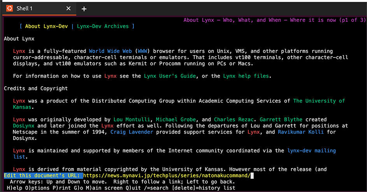The image size is (367, 192).
Task: Click the '/=search' command text
Action: point(156,188)
